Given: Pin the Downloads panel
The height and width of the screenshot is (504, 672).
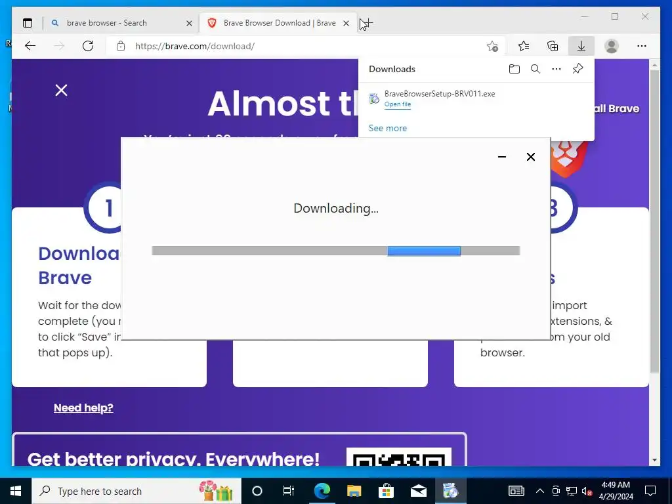Looking at the screenshot, I should point(577,69).
